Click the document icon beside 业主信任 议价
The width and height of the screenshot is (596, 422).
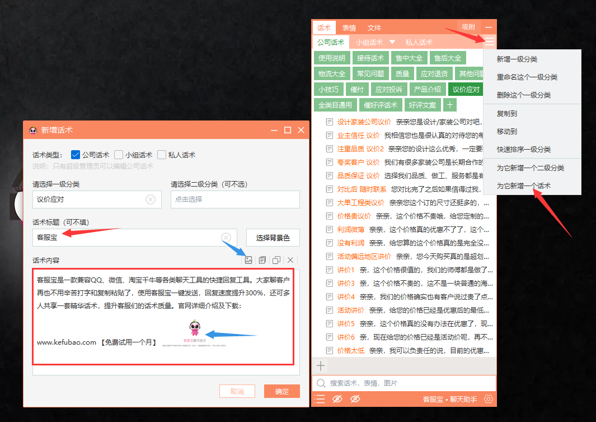[x=330, y=135]
